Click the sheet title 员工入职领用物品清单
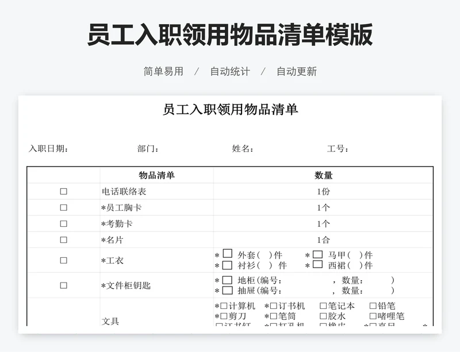Viewport: 460px width, 352px height. tap(231, 109)
